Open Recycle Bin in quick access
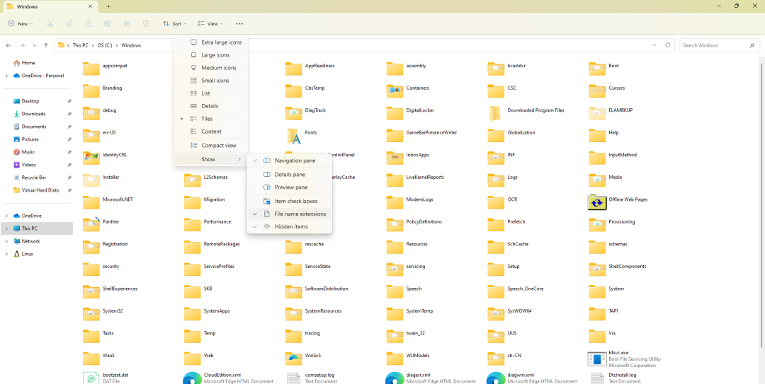This screenshot has width=765, height=384. tap(34, 178)
